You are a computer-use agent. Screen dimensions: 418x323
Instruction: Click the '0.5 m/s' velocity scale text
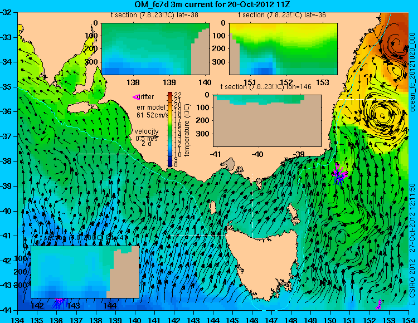(147, 139)
